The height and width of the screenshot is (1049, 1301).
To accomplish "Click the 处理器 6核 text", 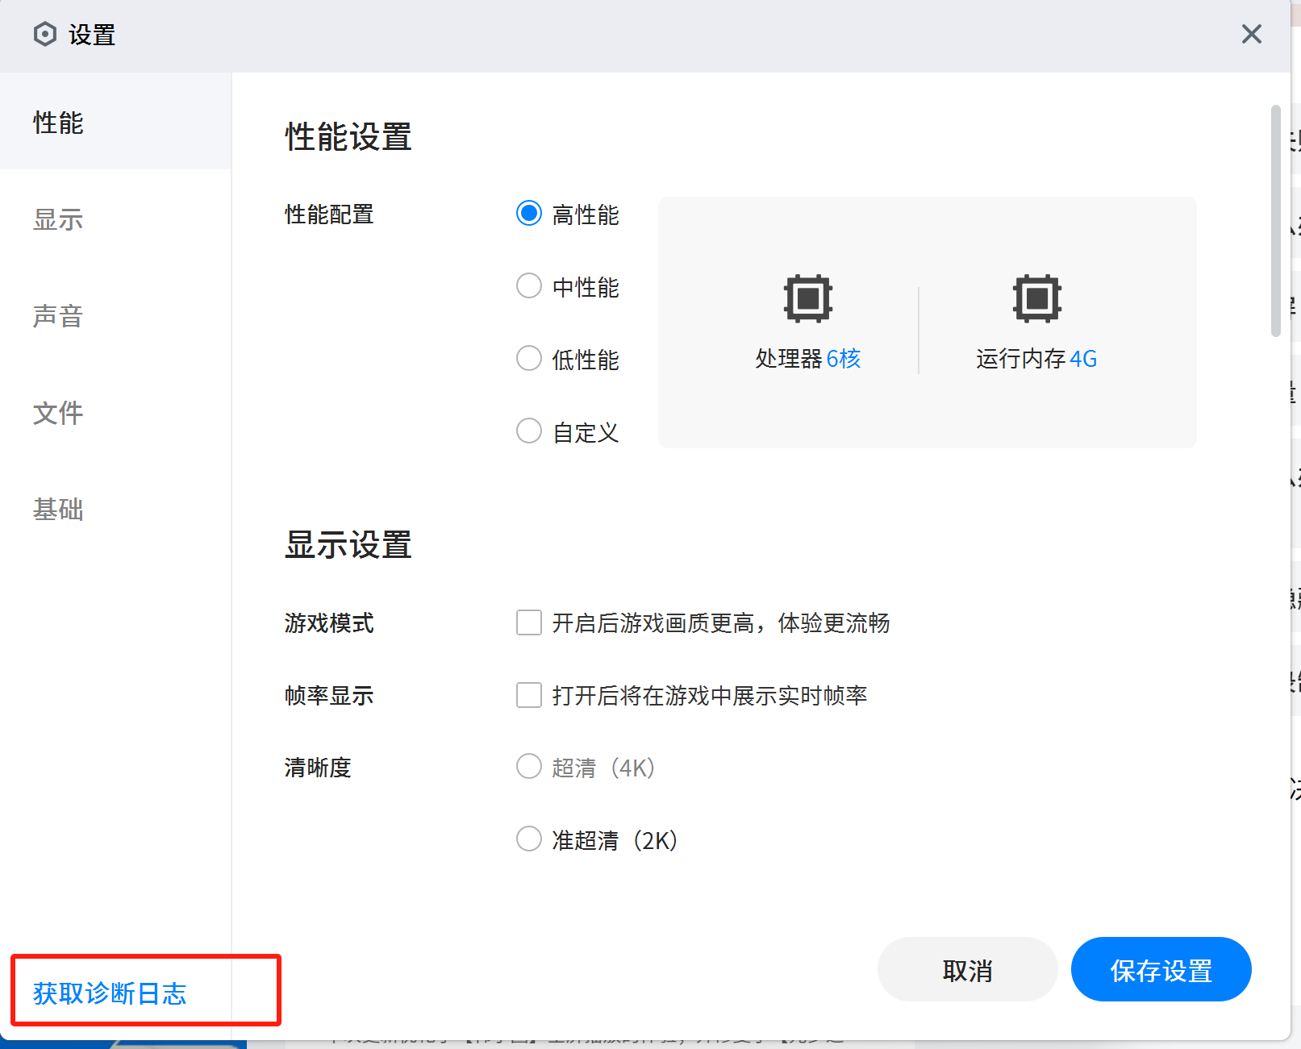I will pos(808,358).
